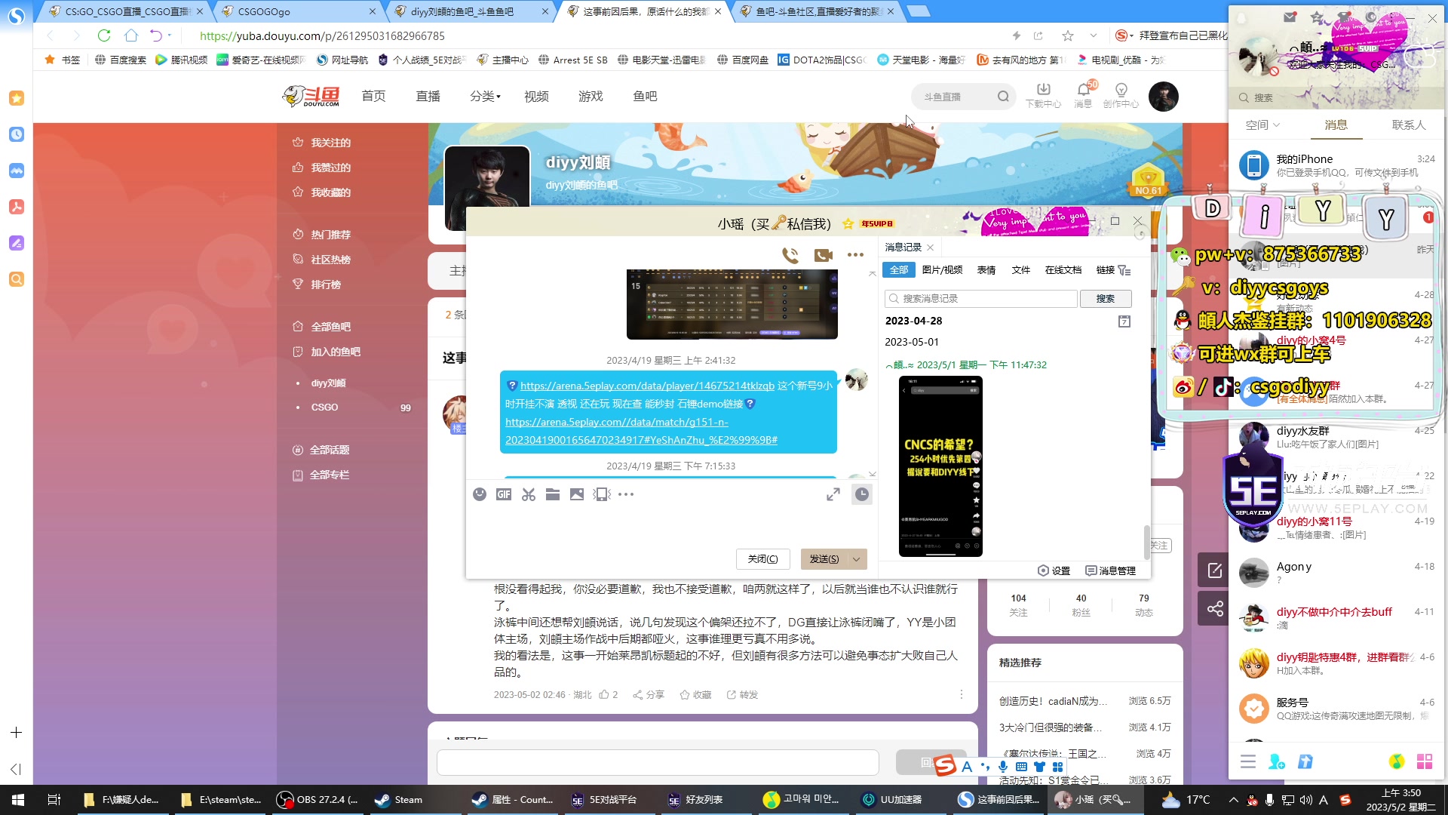Switch to the 联系人 tab in QQ
This screenshot has height=815, width=1448.
point(1408,125)
